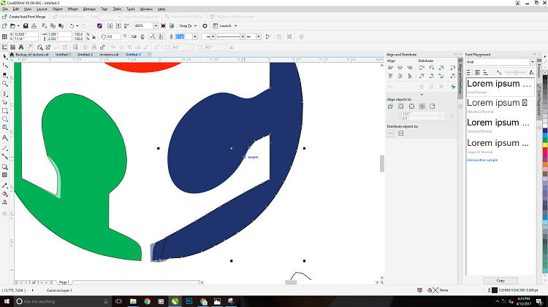Select the Connector tool in the toolbox

pyautogui.click(x=5, y=157)
